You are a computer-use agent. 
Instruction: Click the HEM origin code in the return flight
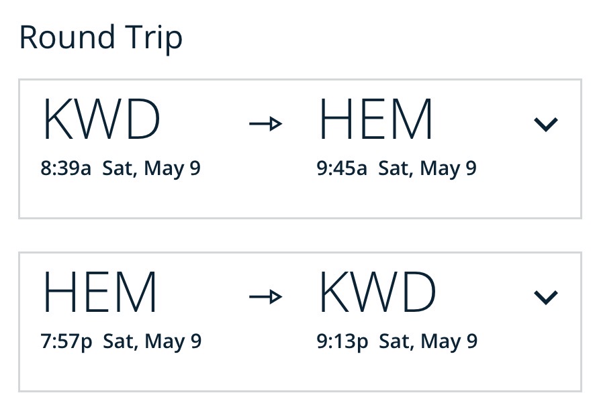pos(100,293)
